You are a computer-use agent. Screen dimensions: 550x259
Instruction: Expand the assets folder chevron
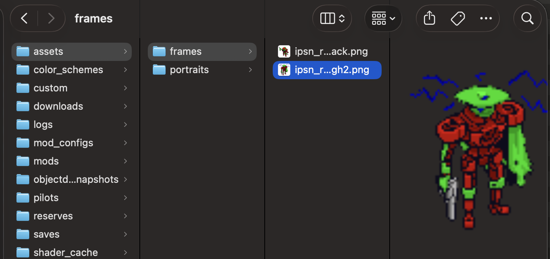(125, 51)
